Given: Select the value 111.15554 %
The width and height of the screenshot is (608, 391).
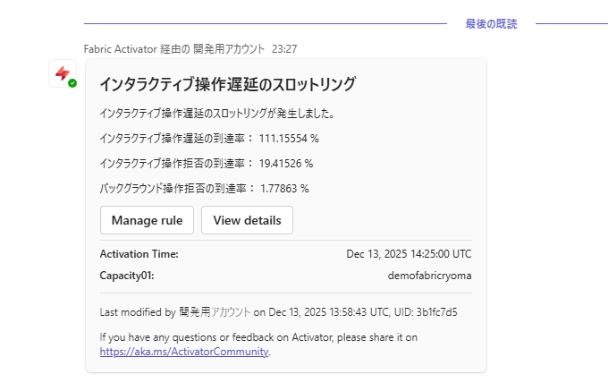Looking at the screenshot, I should click(289, 139).
